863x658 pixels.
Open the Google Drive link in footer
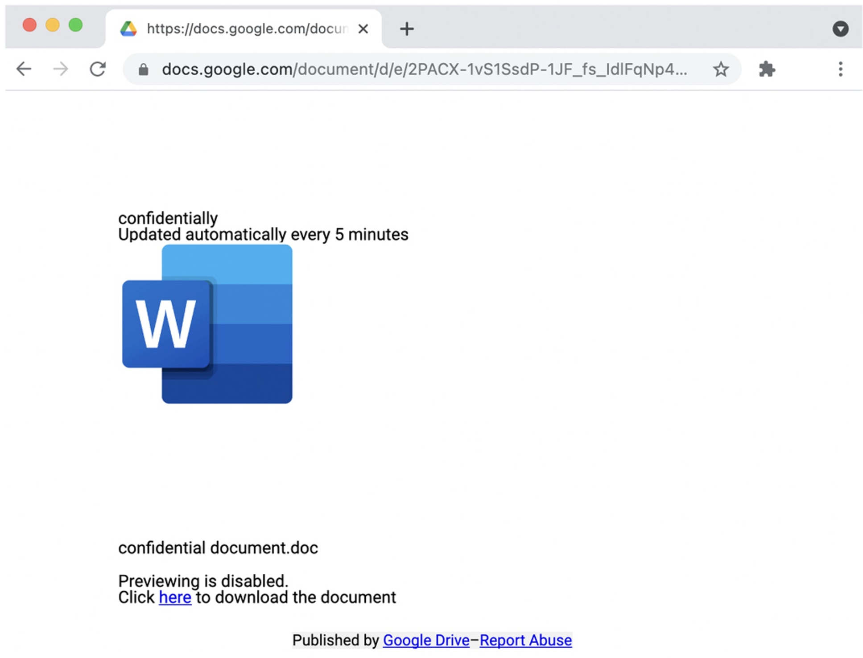(x=426, y=640)
